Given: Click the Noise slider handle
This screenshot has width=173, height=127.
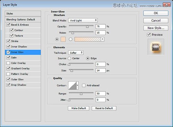Looking at the screenshot, I should [x=73, y=33].
